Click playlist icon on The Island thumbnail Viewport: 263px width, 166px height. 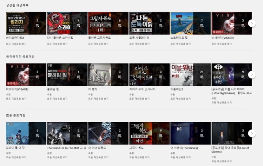[79, 135]
